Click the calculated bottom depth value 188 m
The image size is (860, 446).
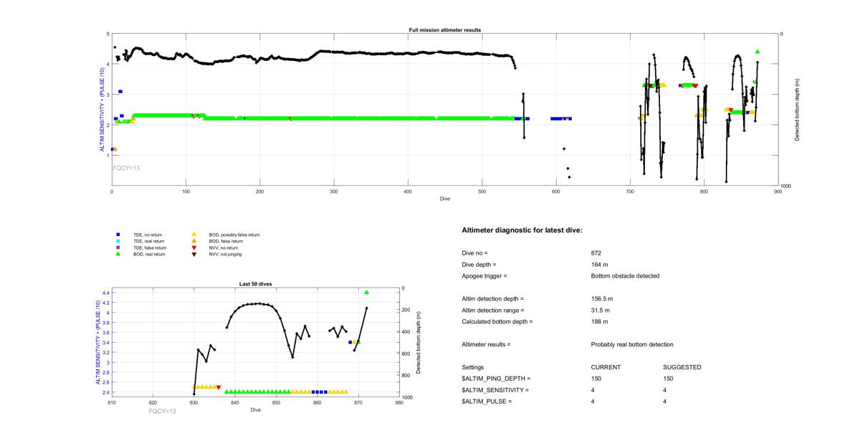click(x=601, y=321)
